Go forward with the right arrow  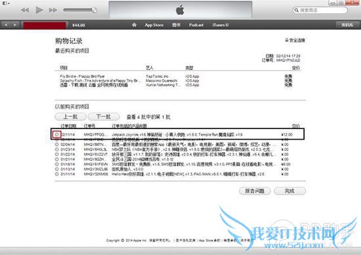(14, 25)
